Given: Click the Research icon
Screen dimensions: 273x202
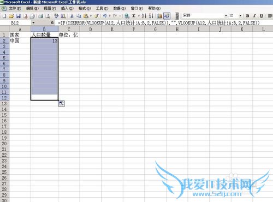Looking at the screenshot, I should (63, 16).
